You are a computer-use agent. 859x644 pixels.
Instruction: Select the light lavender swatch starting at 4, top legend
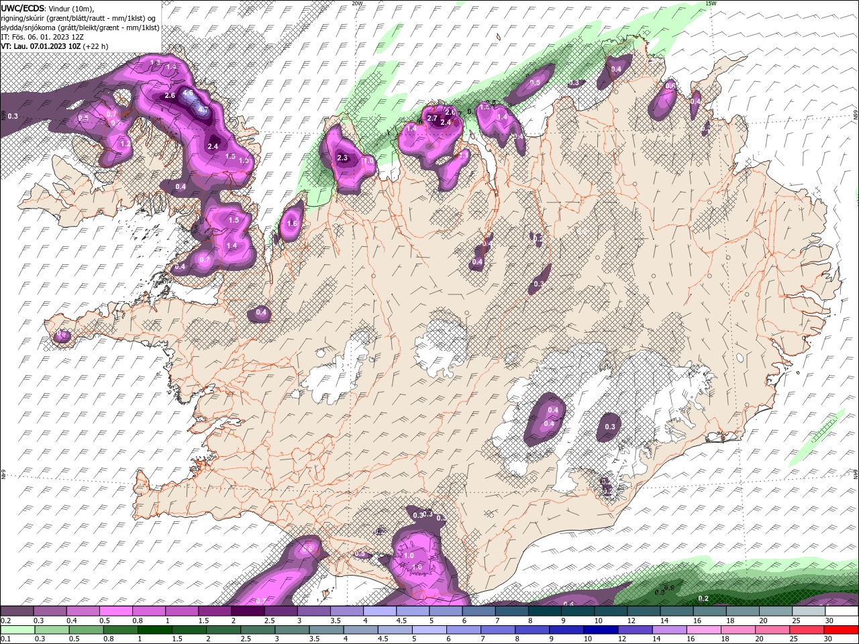point(379,610)
